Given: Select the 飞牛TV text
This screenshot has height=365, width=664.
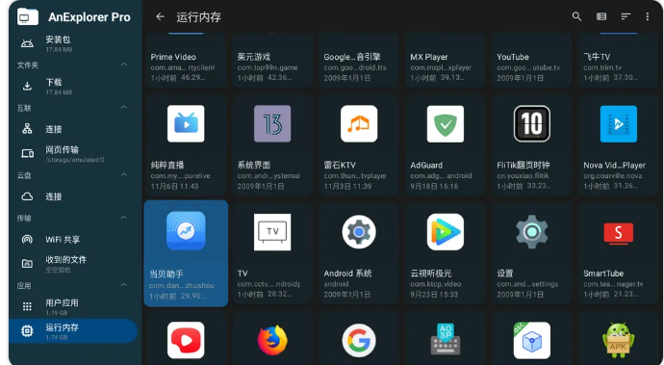Looking at the screenshot, I should coord(597,57).
